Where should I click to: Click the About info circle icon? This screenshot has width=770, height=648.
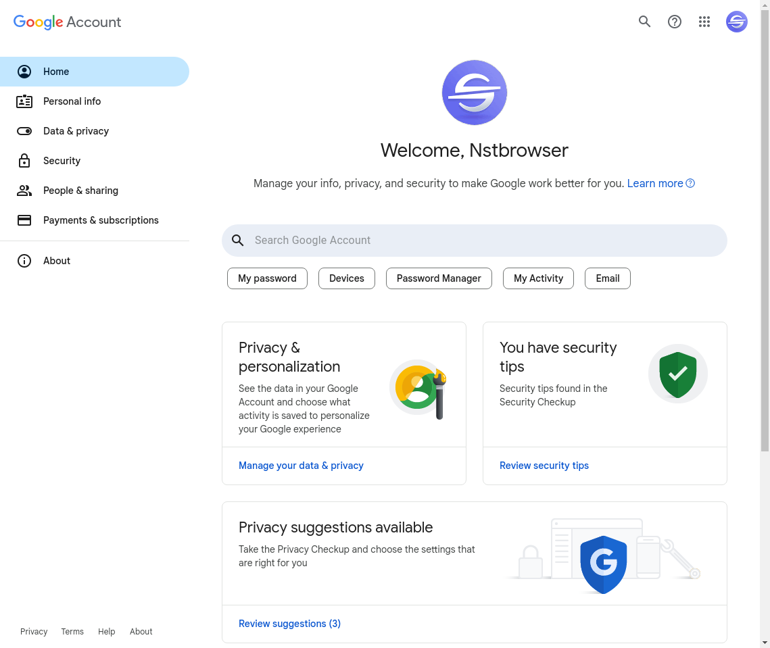(x=24, y=261)
